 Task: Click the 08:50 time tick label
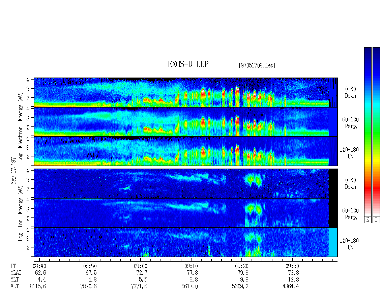click(90, 266)
